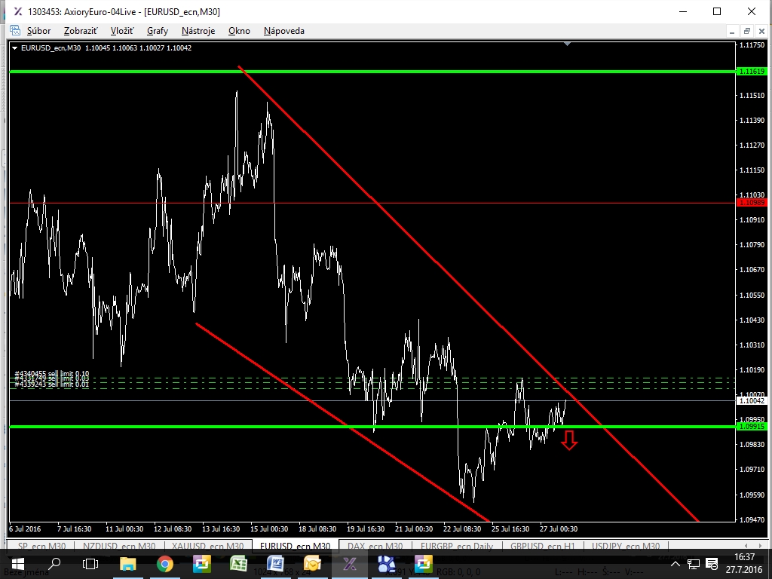Click the red 1.10989 price label

(x=752, y=203)
